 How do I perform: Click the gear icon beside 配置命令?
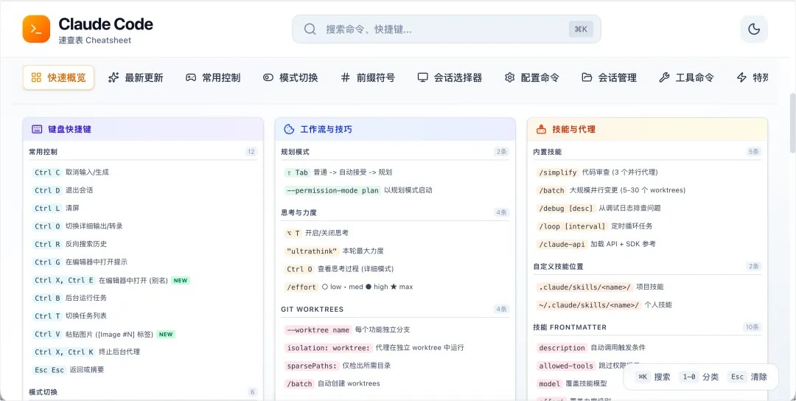[x=510, y=77]
